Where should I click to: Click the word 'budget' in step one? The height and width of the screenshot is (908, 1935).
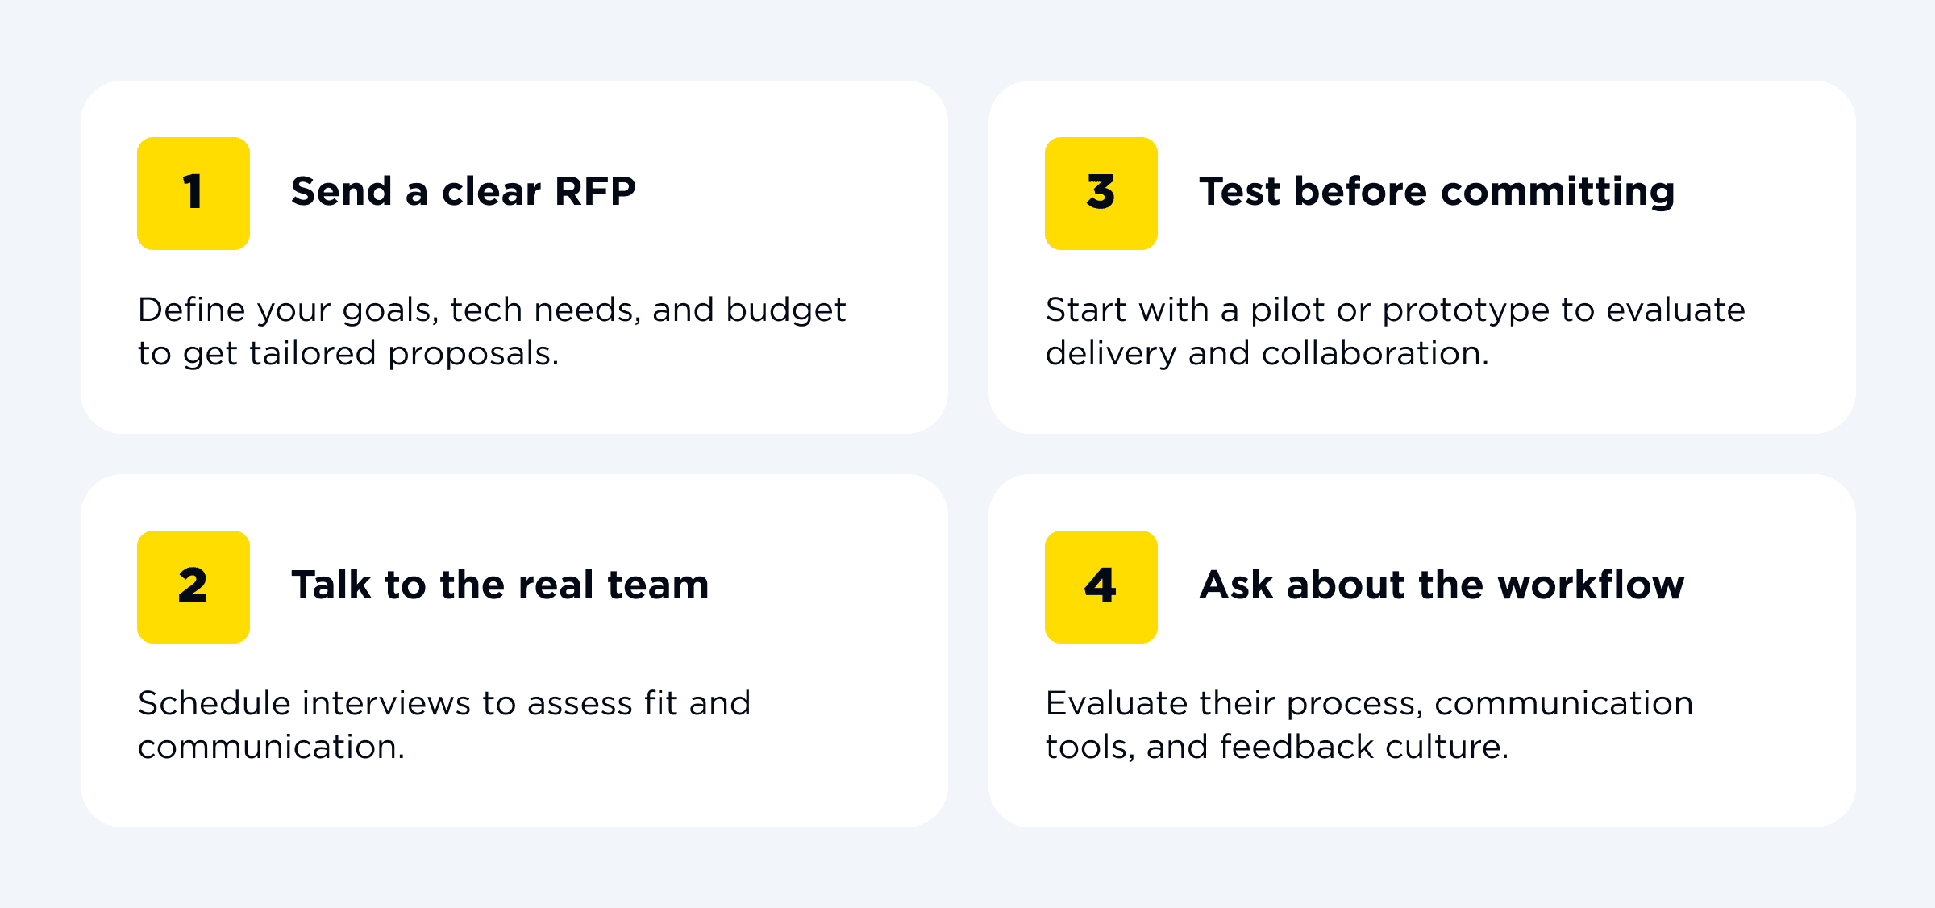(x=785, y=310)
